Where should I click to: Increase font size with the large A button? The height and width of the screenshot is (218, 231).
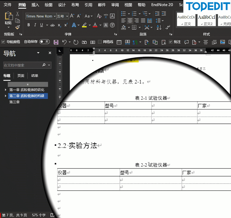click(72, 16)
